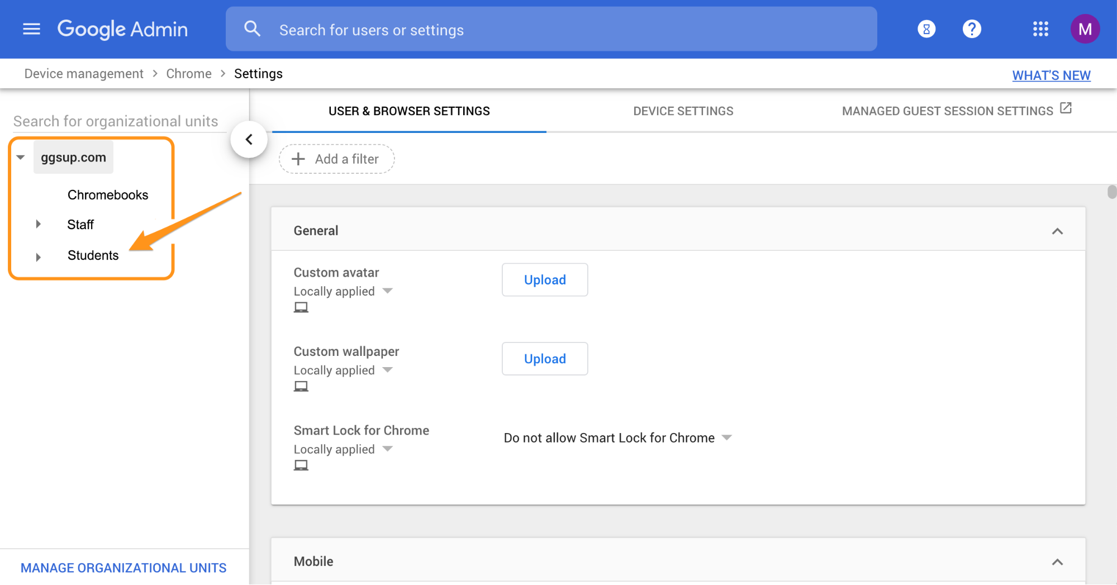Select the Students organizational unit
Viewport: 1117px width, 585px height.
click(93, 255)
